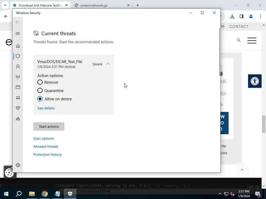Open the Windows Security navigation hamburger menu
The height and width of the screenshot is (199, 266).
(x=18, y=33)
